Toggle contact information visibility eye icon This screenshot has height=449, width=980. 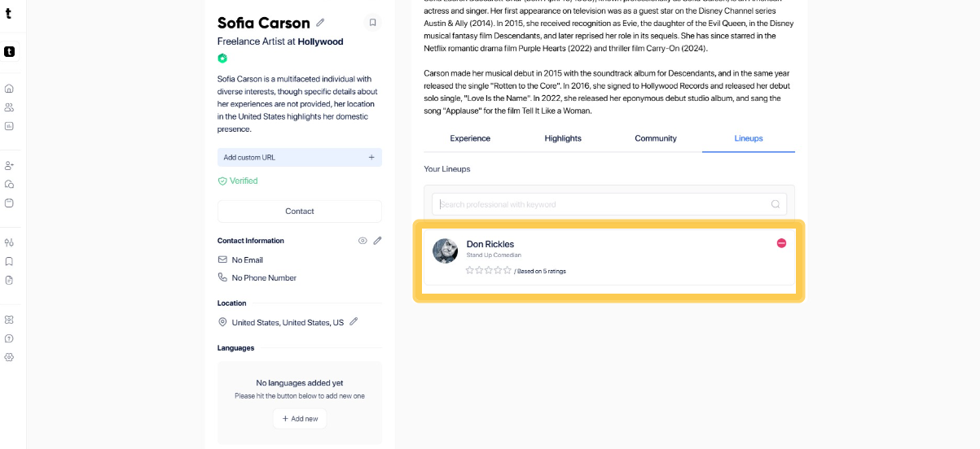(363, 241)
